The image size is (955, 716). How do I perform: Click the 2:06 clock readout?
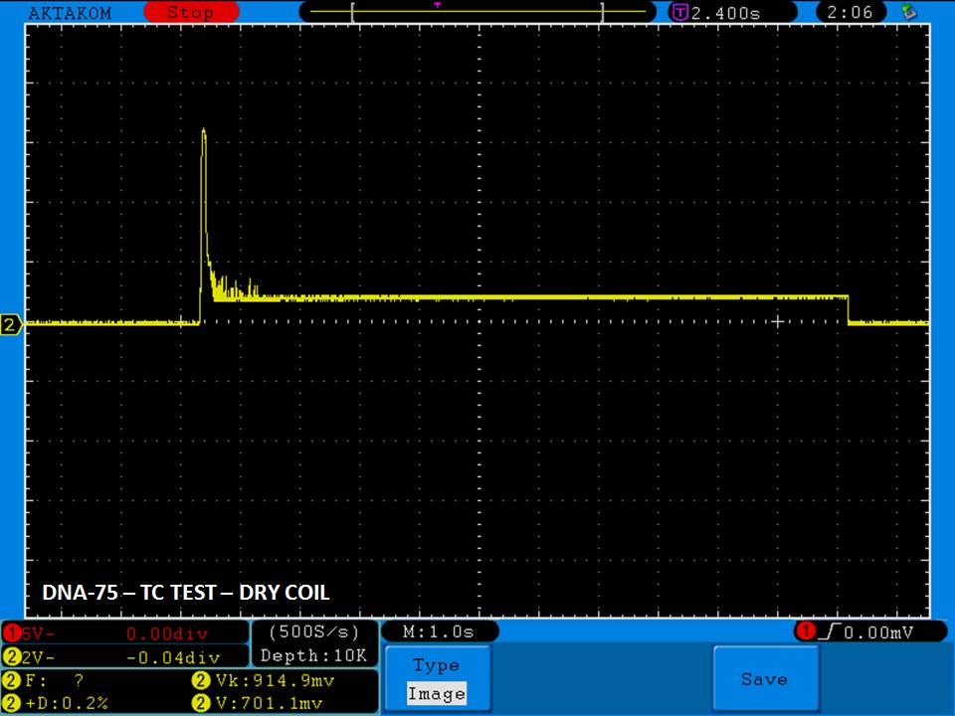(850, 12)
